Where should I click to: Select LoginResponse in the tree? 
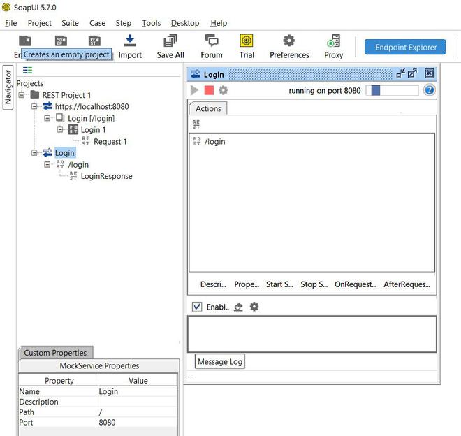pyautogui.click(x=106, y=176)
